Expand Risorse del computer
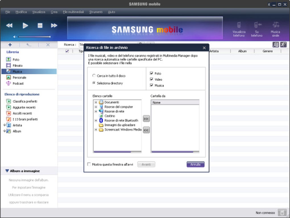The width and height of the screenshot is (290, 218). point(96,107)
